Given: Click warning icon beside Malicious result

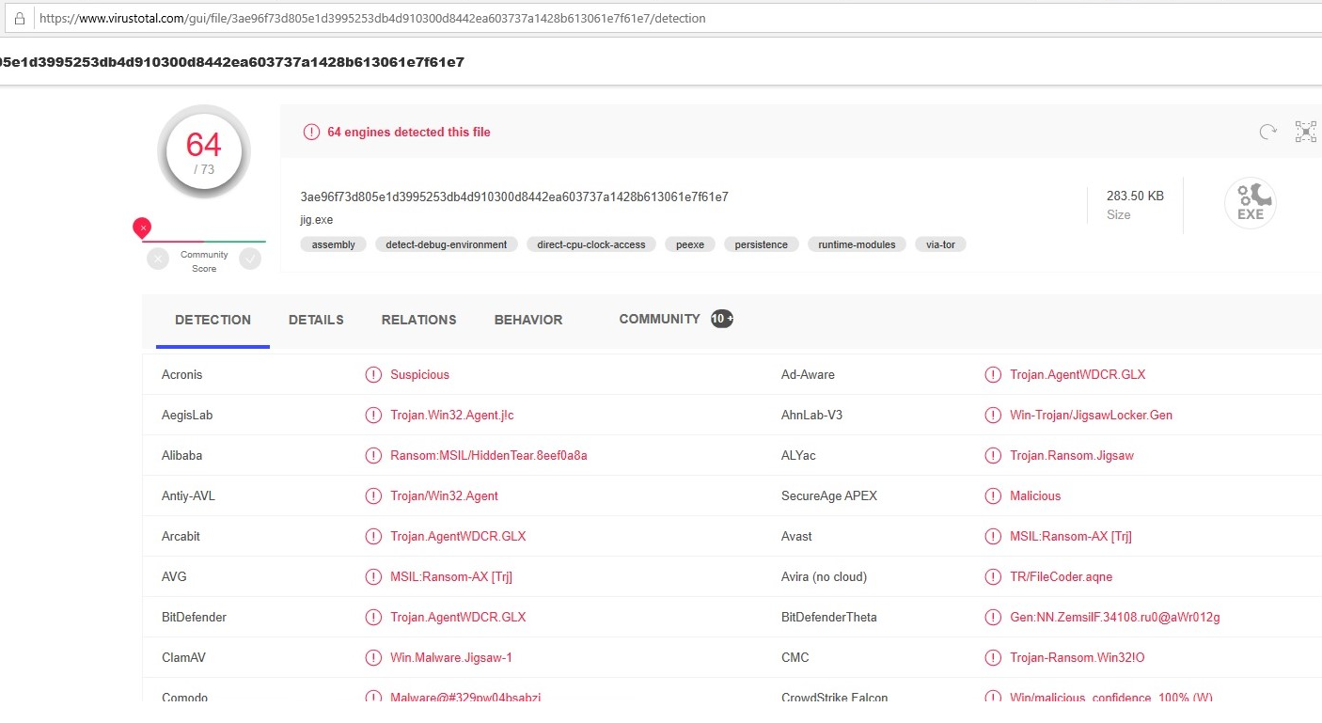Looking at the screenshot, I should tap(993, 496).
